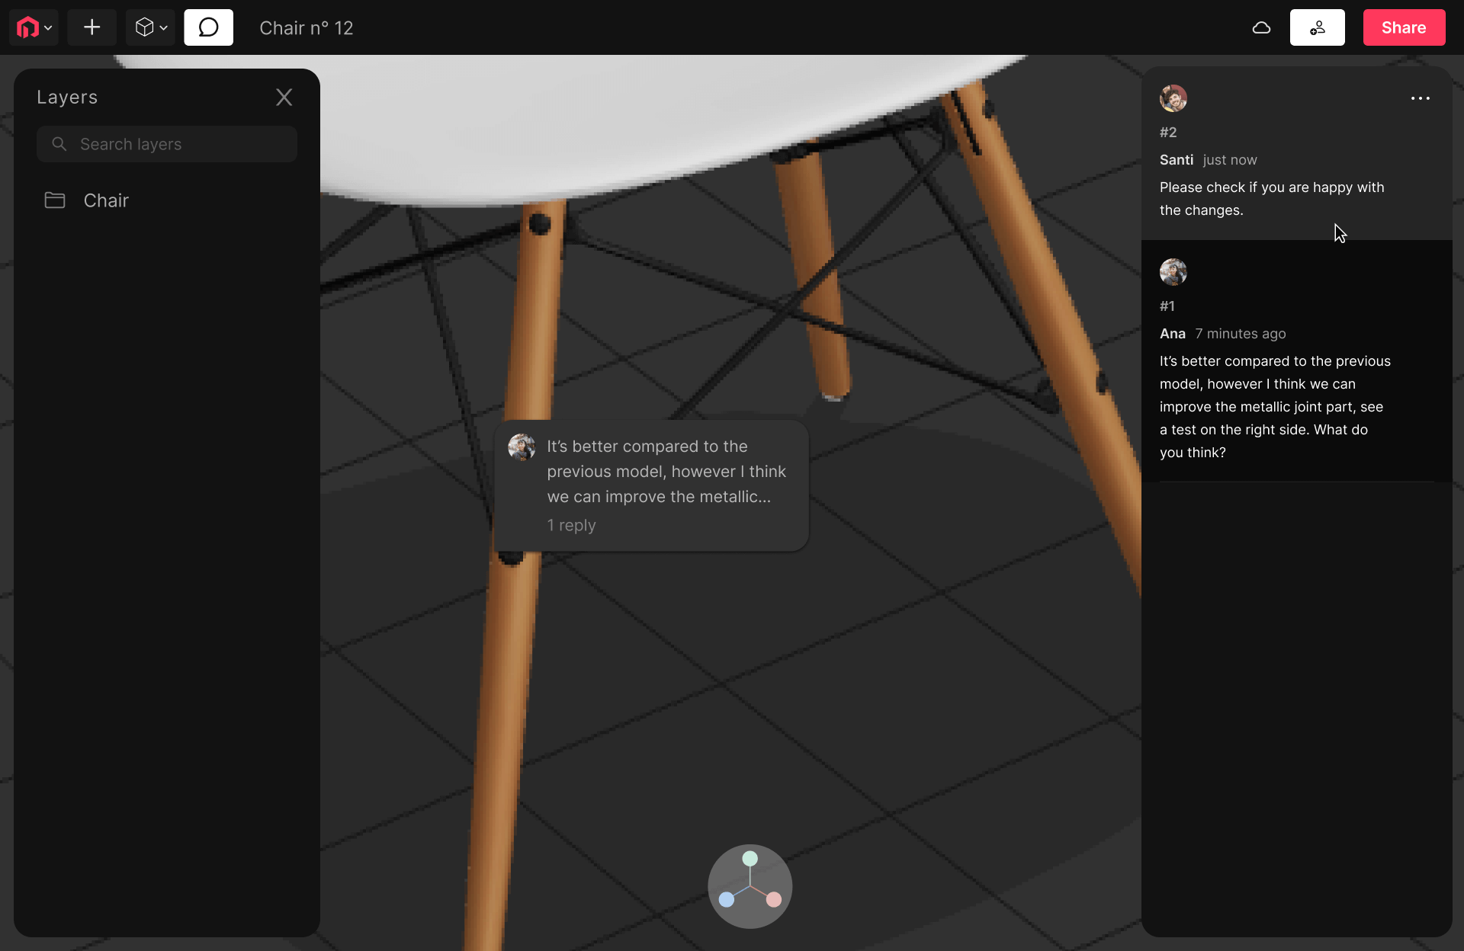Open the comment options three-dot menu
The height and width of the screenshot is (951, 1464).
1421,98
